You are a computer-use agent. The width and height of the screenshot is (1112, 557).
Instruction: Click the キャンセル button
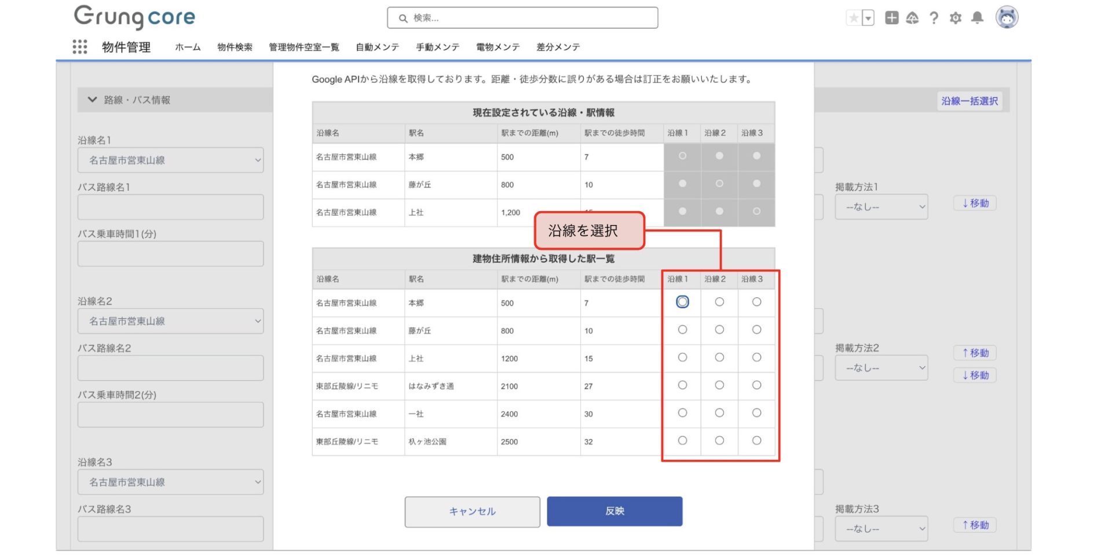[472, 511]
